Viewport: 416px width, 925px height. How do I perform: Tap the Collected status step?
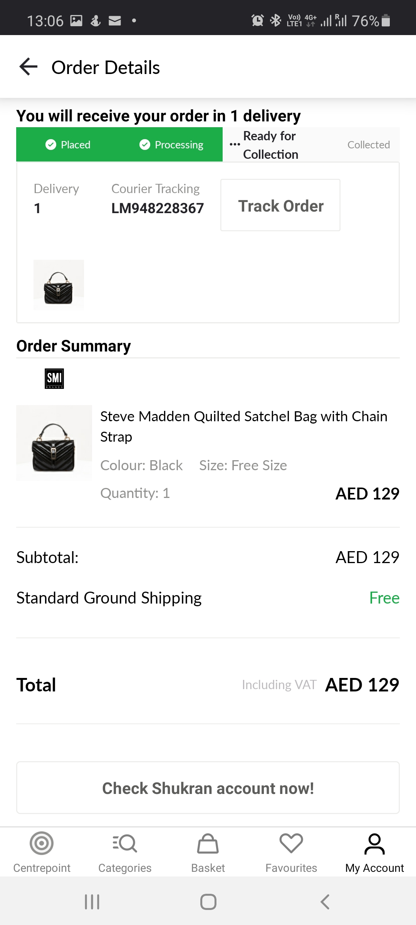(369, 145)
